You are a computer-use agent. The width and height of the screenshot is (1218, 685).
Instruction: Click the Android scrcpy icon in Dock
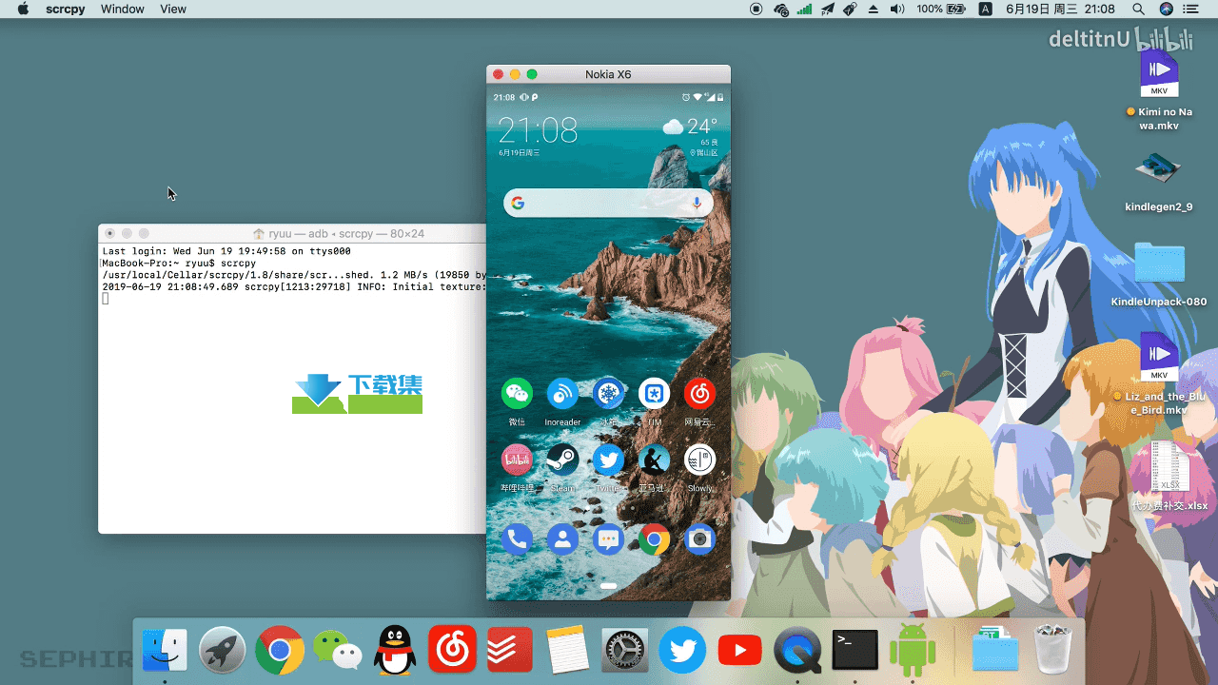pos(912,651)
